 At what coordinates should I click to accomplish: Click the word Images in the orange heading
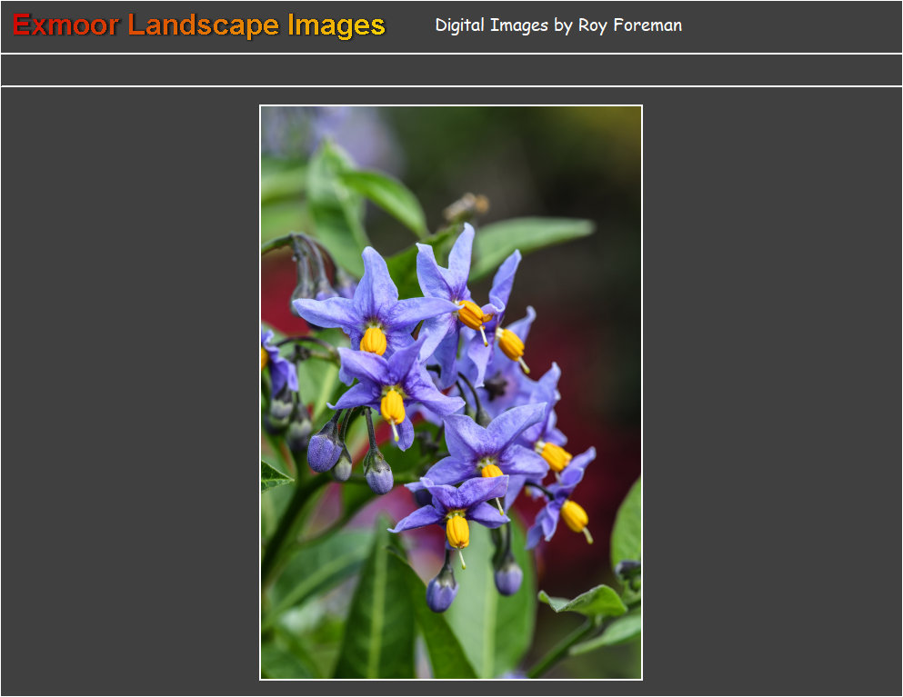coord(336,25)
